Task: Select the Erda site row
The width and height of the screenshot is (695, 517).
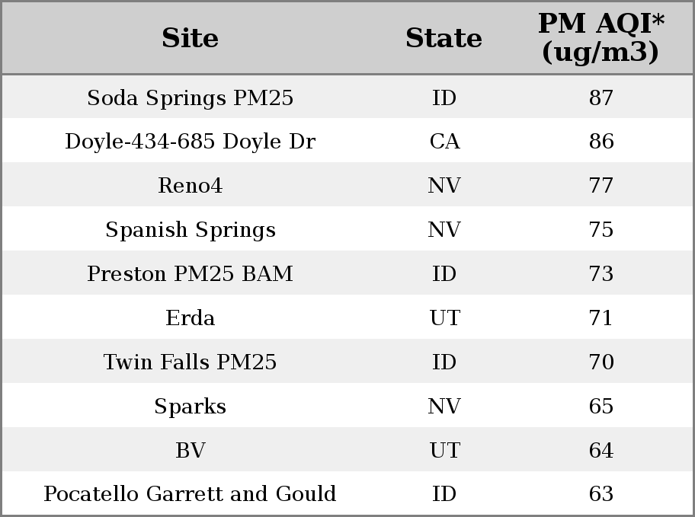Action: coord(347,318)
